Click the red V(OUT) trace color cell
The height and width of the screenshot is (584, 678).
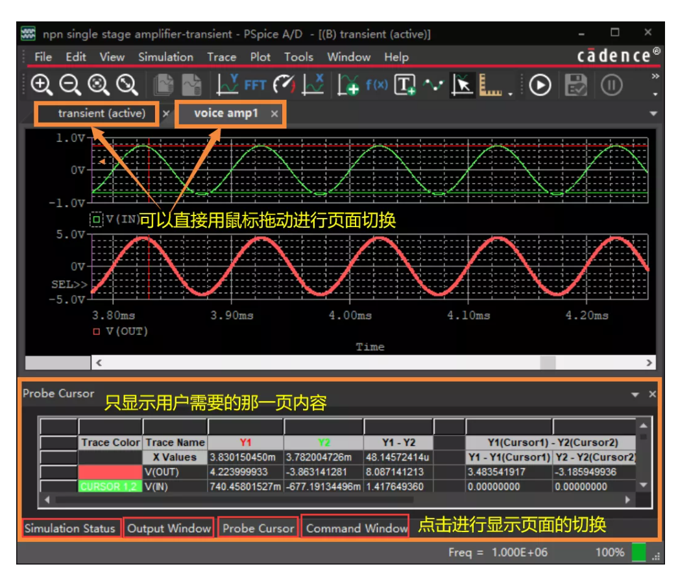click(x=110, y=472)
